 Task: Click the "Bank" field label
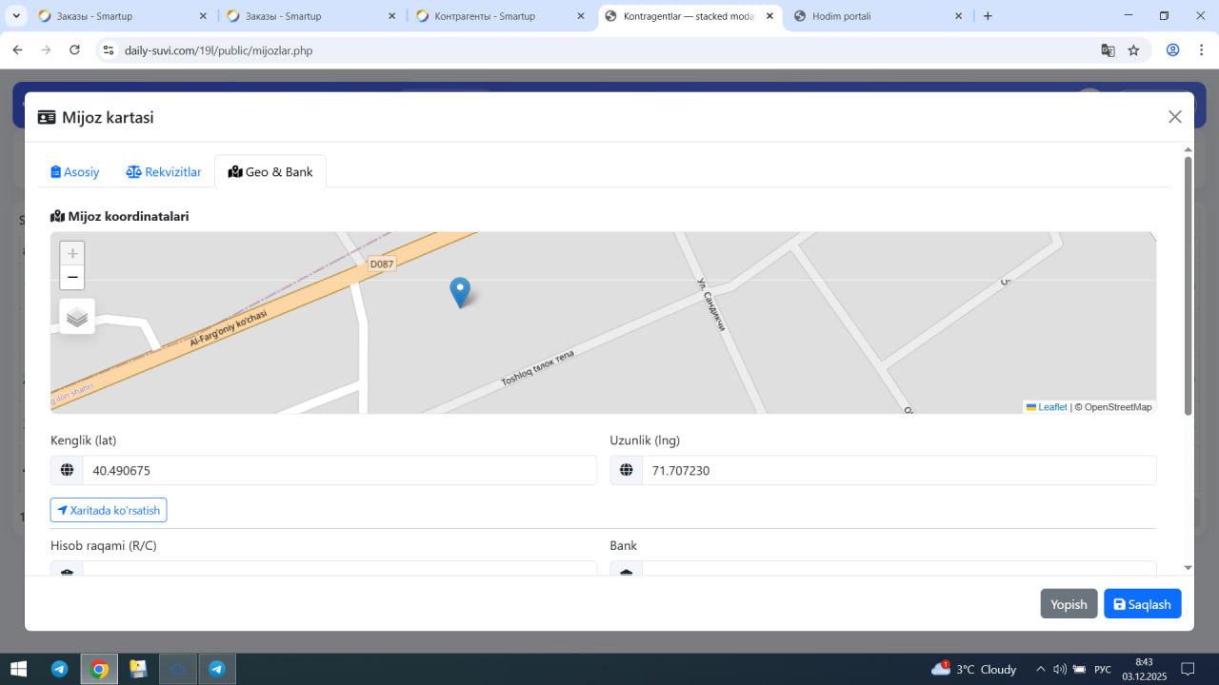click(x=624, y=545)
